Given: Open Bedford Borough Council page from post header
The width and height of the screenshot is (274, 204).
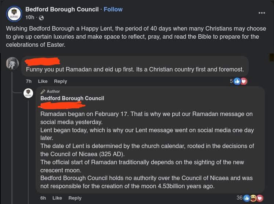Looking at the screenshot, I should [62, 9].
